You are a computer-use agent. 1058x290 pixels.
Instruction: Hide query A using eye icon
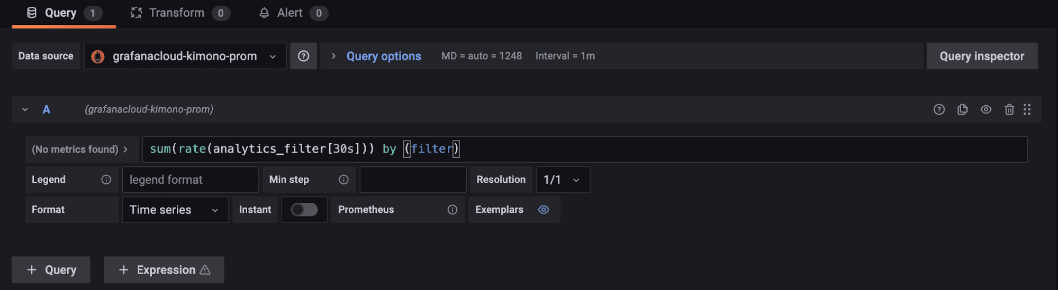985,109
